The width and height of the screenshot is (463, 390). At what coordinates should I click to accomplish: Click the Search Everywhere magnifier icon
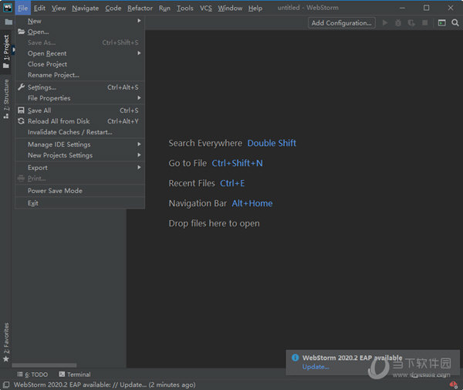pos(455,22)
